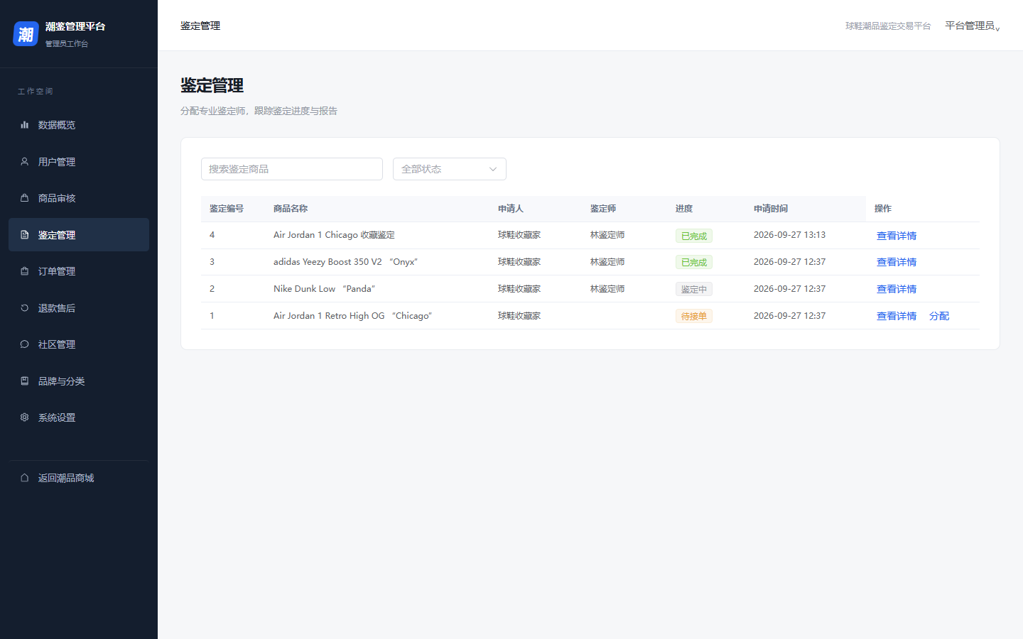Go to 品牌与分类 menu item

point(79,381)
